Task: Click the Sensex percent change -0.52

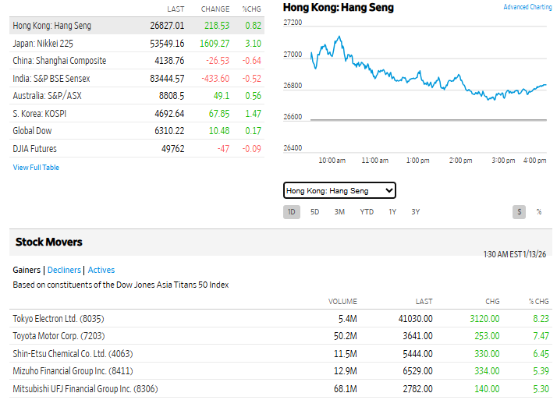Action: [x=251, y=79]
